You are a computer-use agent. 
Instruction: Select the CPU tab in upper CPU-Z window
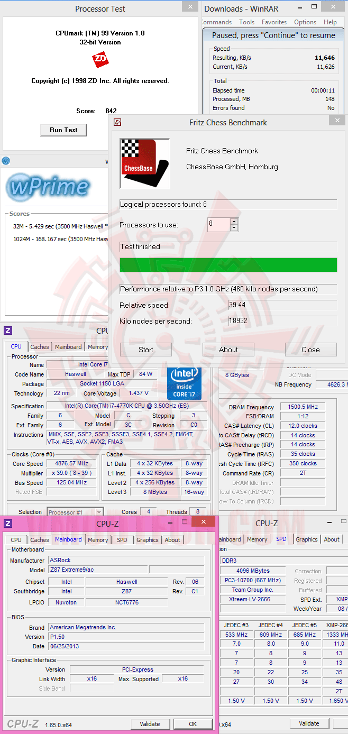coord(16,346)
